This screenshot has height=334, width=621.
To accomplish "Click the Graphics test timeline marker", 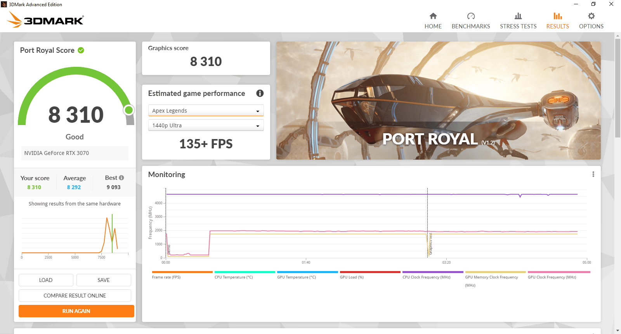I will click(x=430, y=244).
